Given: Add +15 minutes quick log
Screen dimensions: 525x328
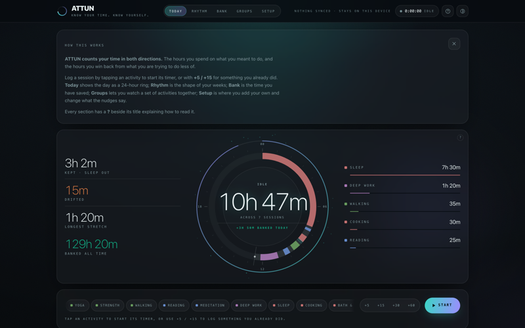Looking at the screenshot, I should (x=381, y=305).
